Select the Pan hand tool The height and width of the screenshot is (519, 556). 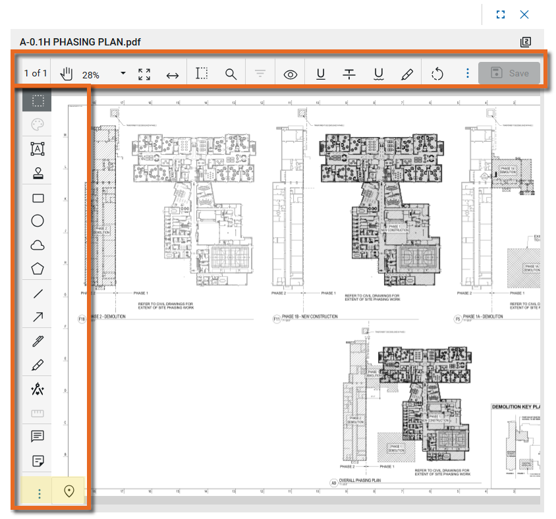tap(65, 74)
